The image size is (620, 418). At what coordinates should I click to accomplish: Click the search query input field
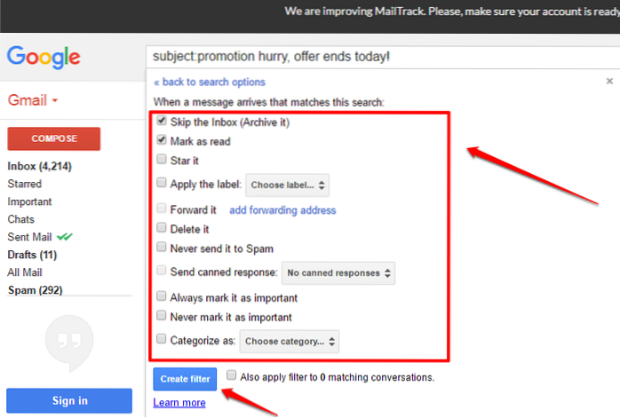click(x=373, y=57)
